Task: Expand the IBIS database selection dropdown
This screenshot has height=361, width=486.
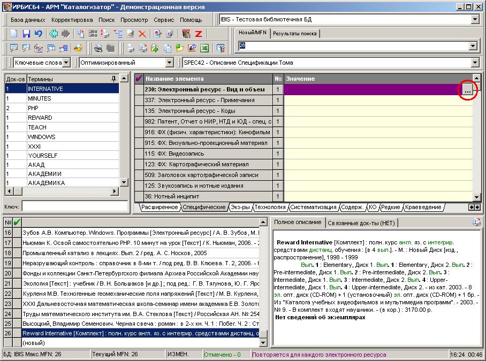Action: tap(475, 20)
